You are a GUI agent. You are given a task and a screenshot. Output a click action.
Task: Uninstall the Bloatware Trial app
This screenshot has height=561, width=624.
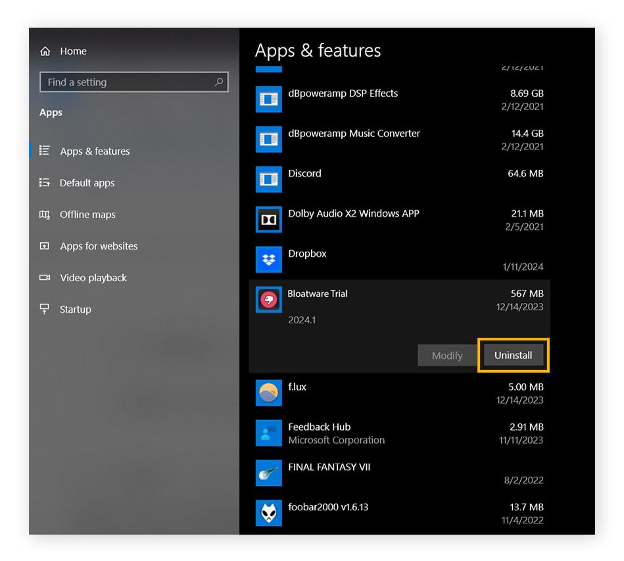(x=513, y=355)
